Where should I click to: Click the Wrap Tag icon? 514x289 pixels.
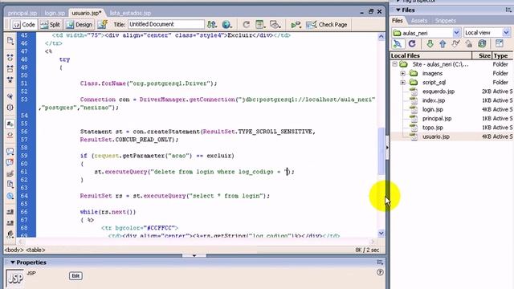tap(10, 173)
